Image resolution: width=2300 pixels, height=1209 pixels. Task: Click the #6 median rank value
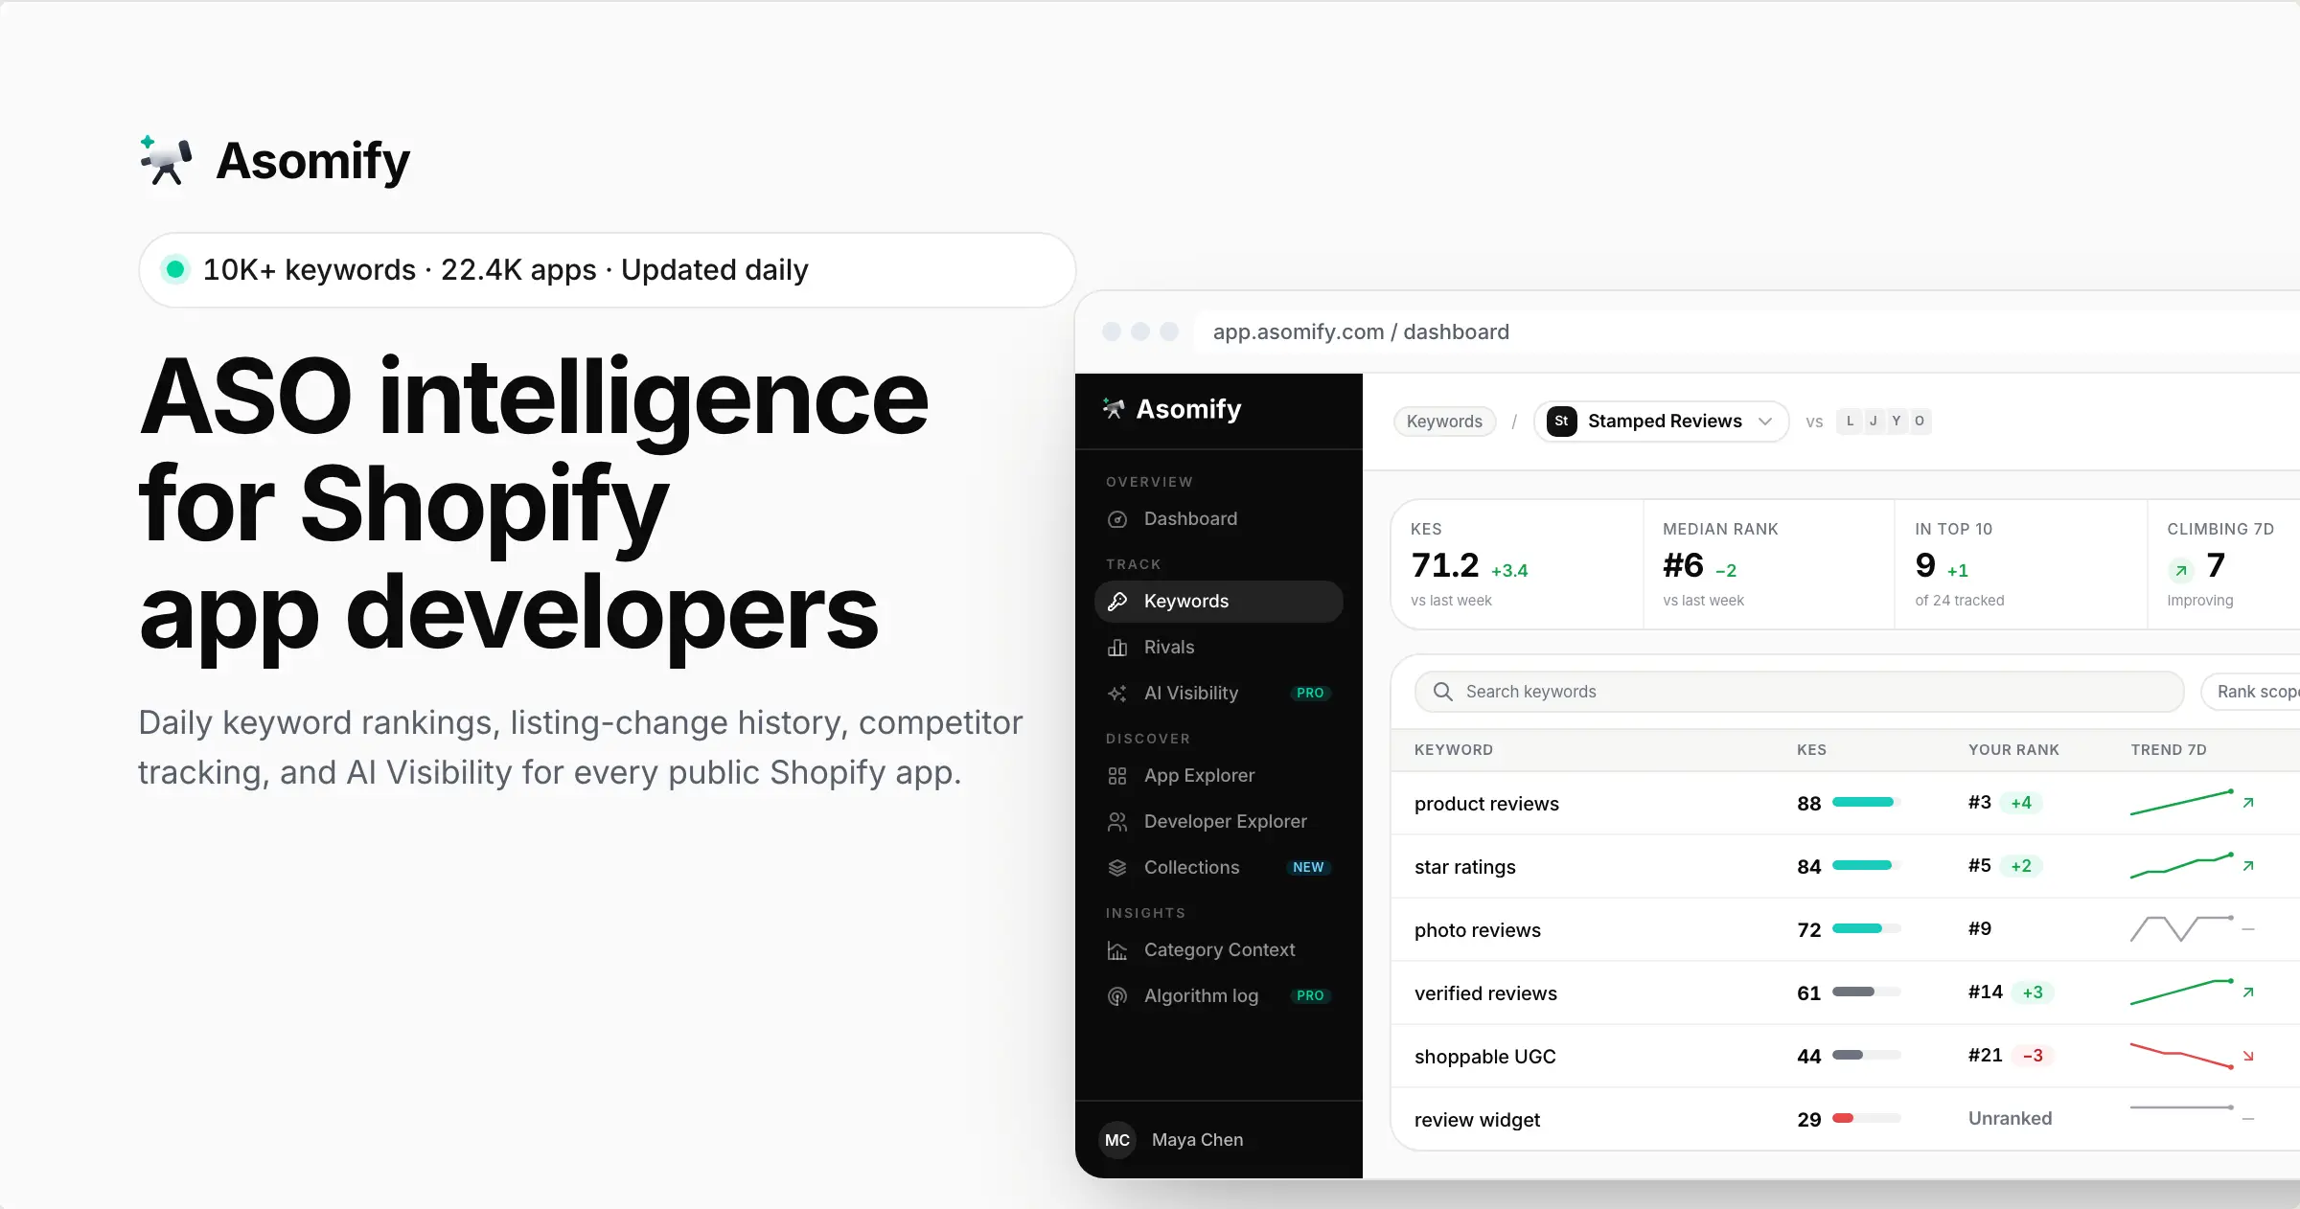[1684, 566]
